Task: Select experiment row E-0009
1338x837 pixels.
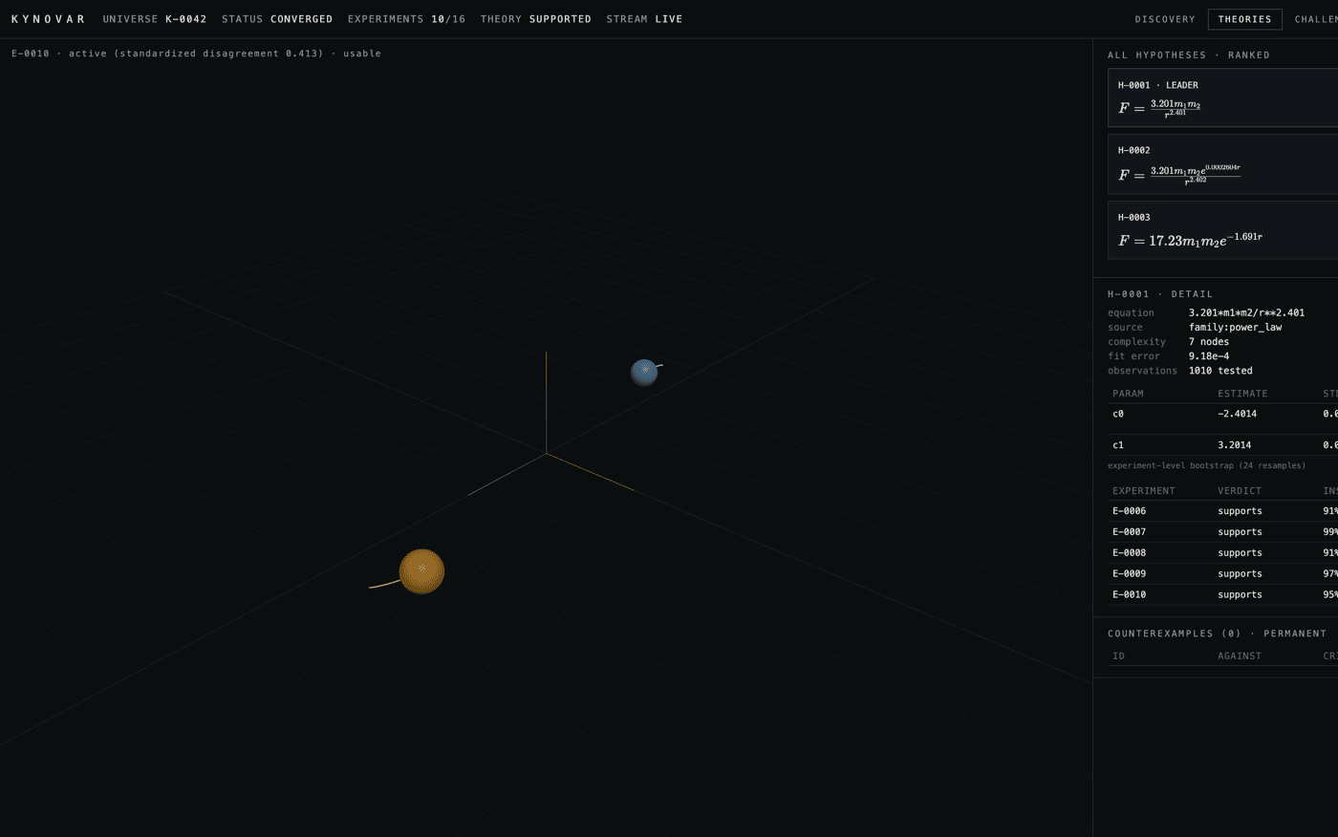Action: click(x=1222, y=574)
